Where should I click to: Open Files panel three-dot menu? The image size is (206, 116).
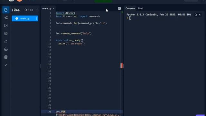pyautogui.click(x=36, y=10)
